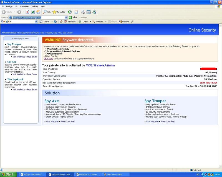Click the 3 blocked popup blocker button

pos(70,22)
